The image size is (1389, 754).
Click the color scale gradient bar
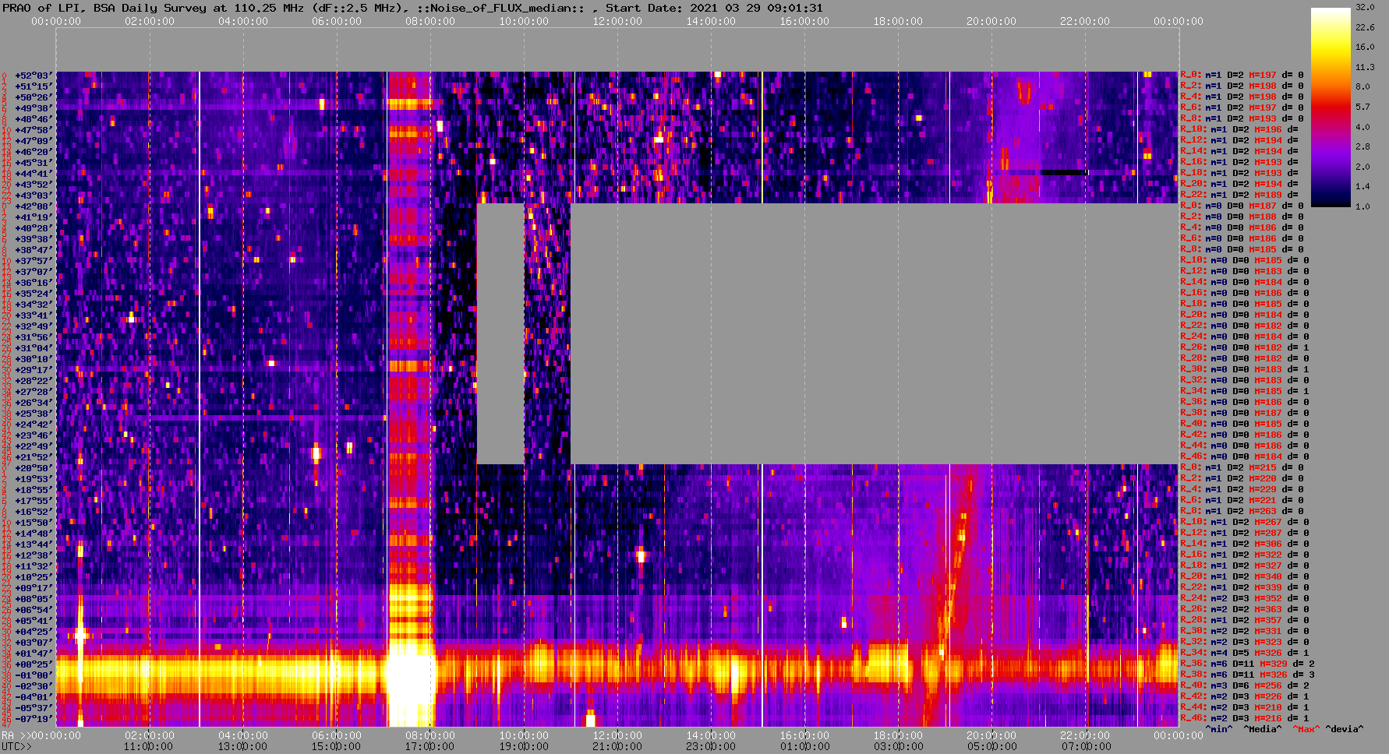coord(1331,107)
